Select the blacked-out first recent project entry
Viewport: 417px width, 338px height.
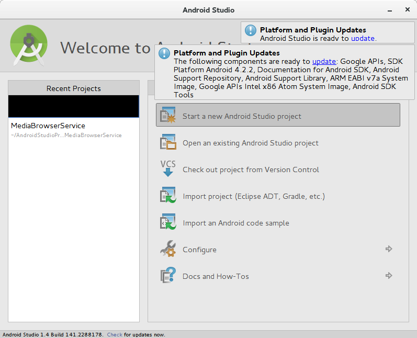click(x=73, y=106)
